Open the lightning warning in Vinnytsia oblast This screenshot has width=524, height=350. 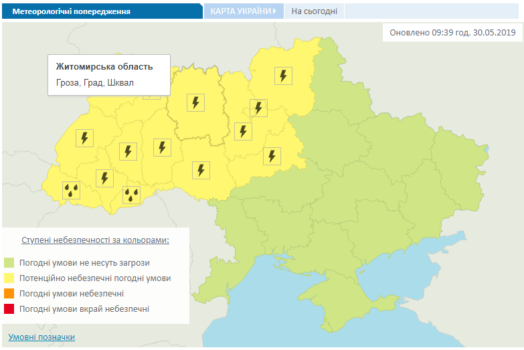201,170
